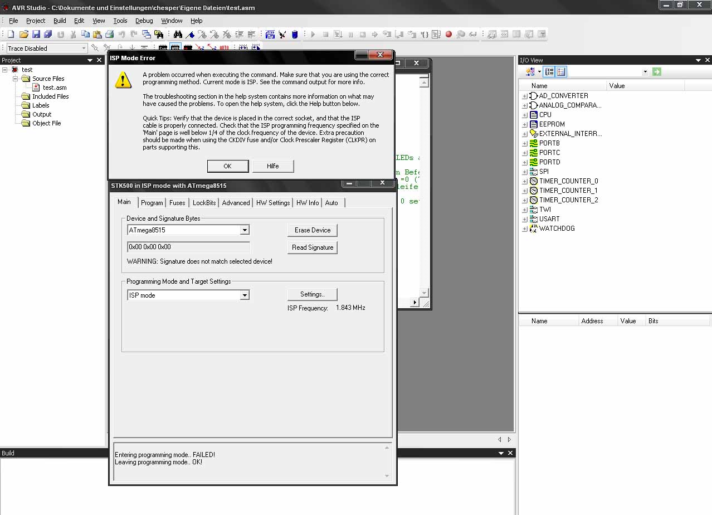Toggle breakpoint with the red circle icon
The width and height of the screenshot is (712, 515).
coord(448,34)
